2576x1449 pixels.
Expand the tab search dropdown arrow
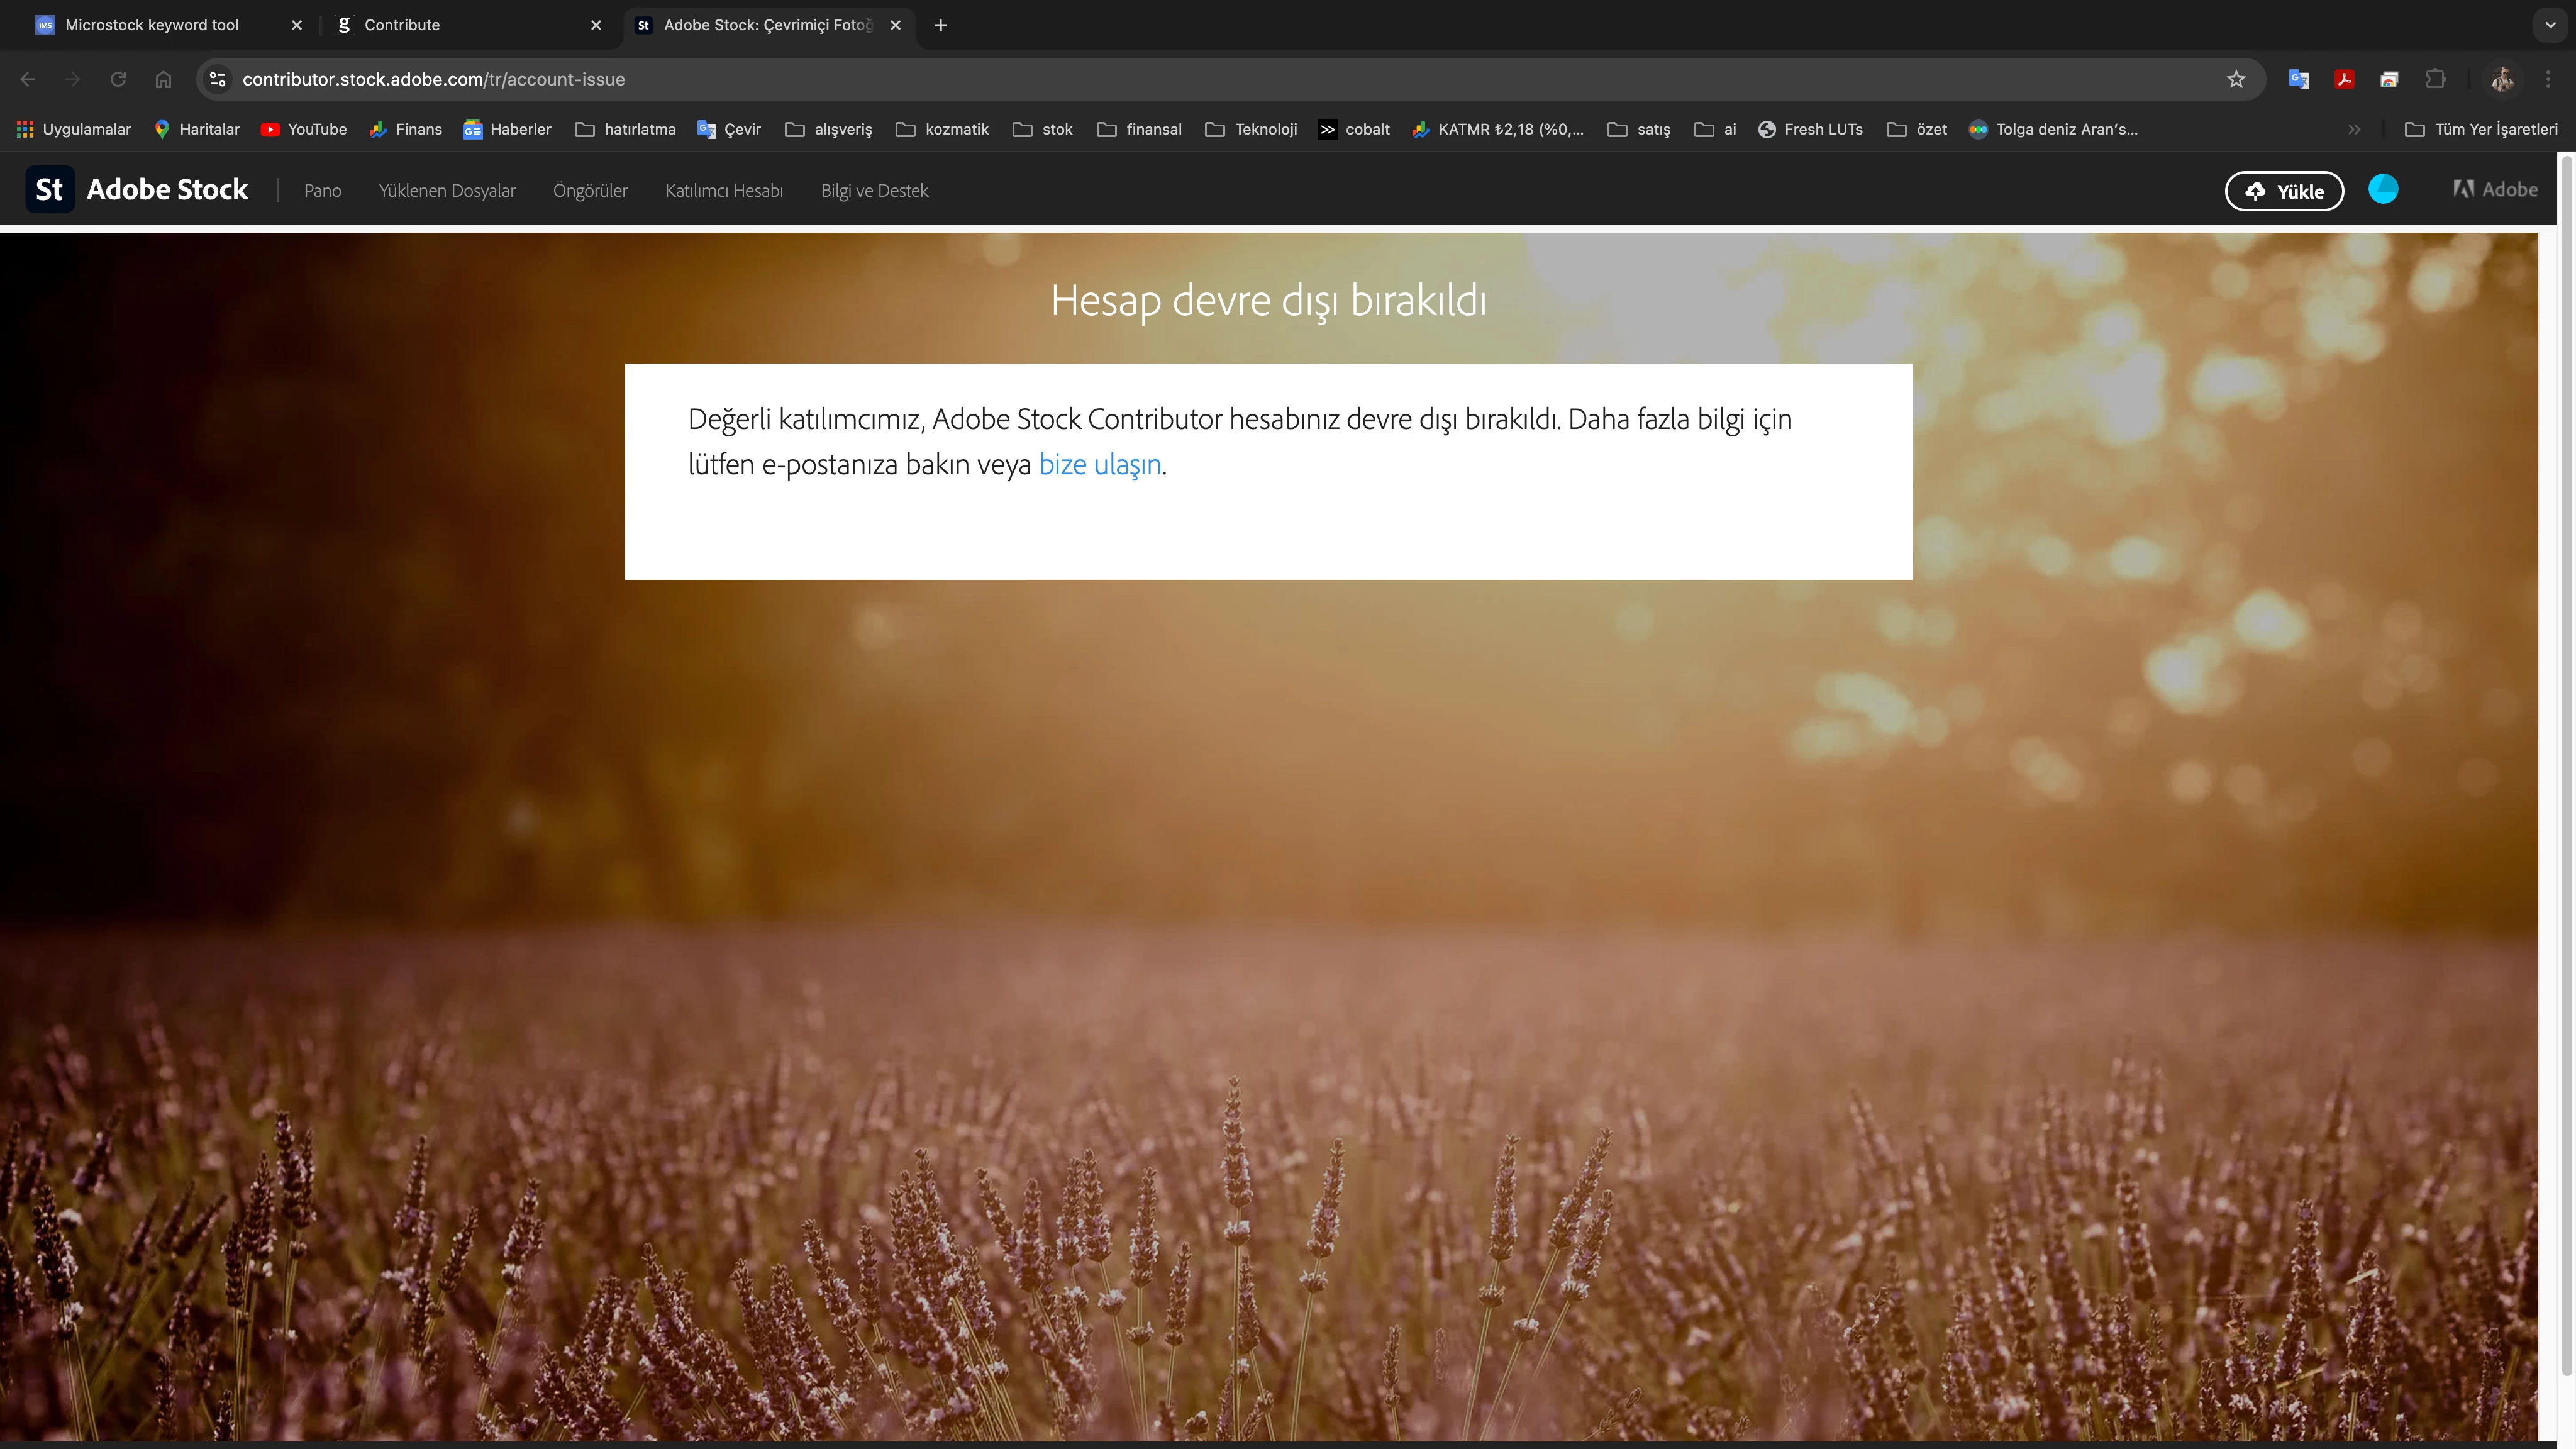(x=2550, y=25)
